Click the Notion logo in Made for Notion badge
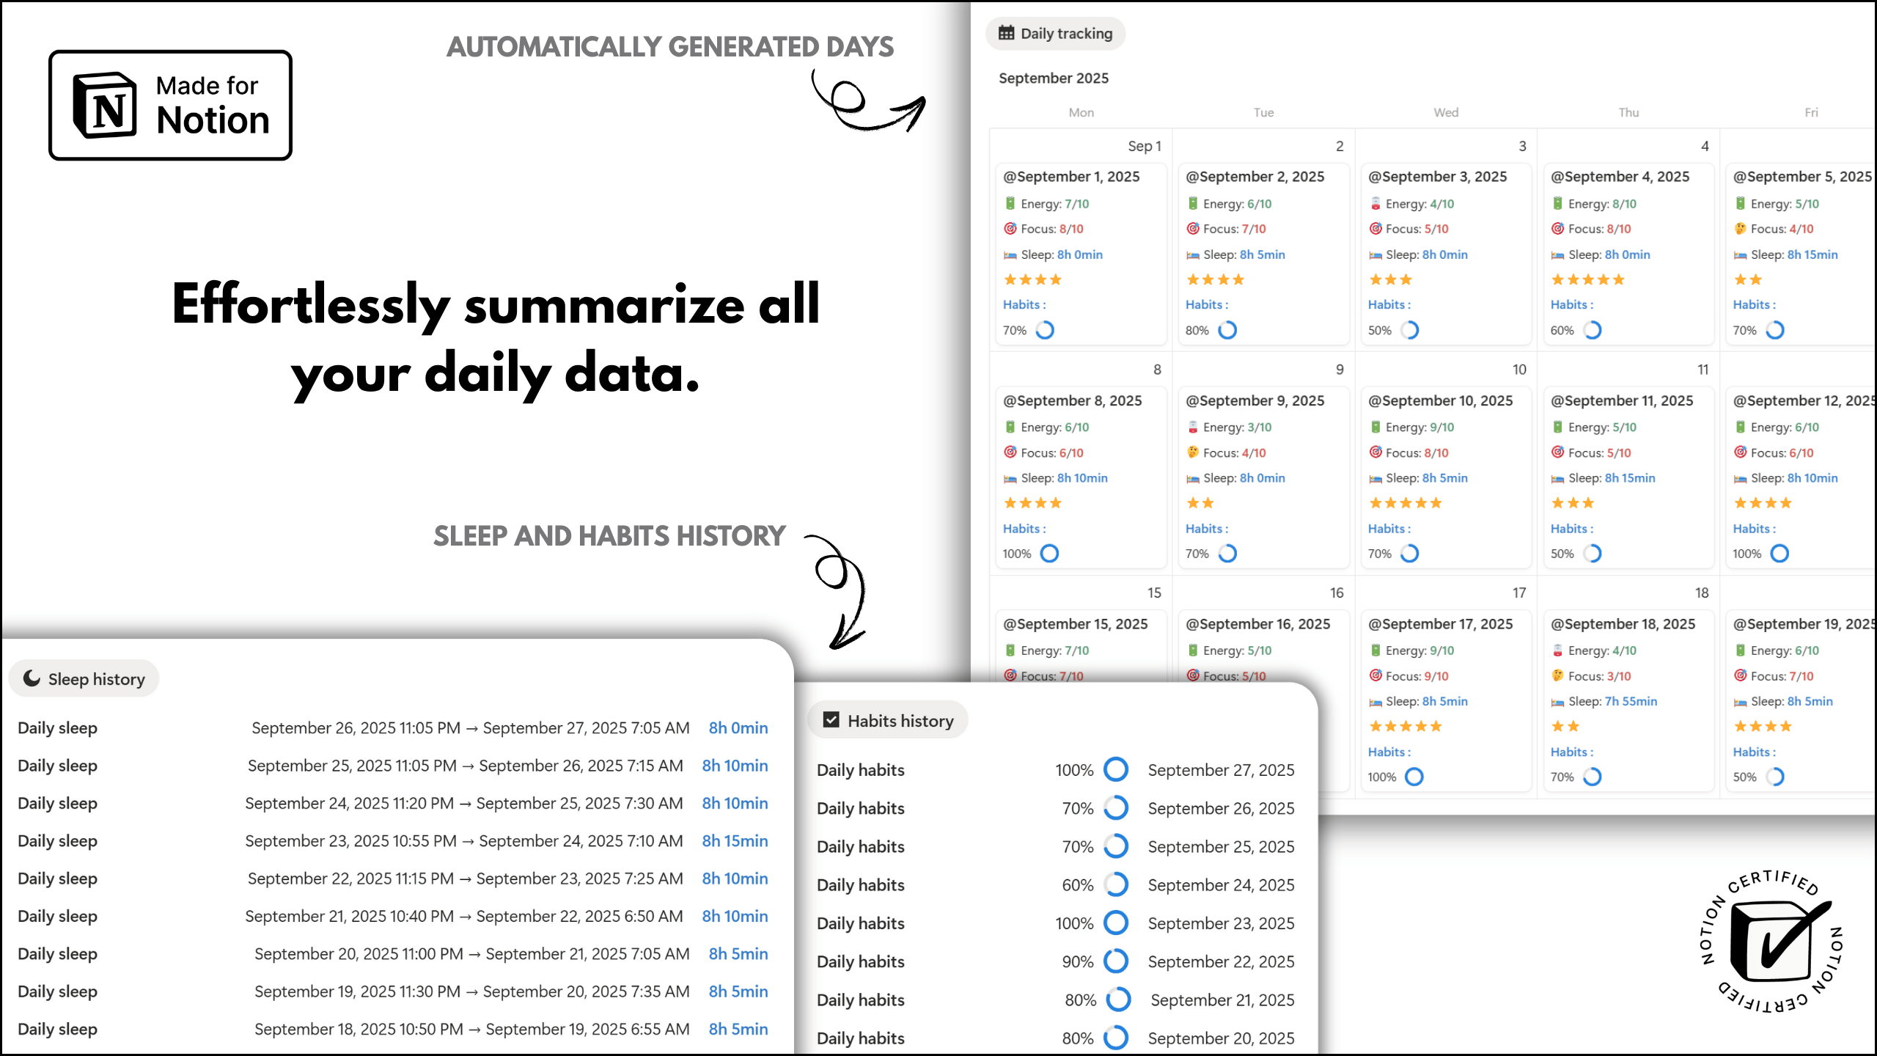1877x1056 pixels. 105,106
